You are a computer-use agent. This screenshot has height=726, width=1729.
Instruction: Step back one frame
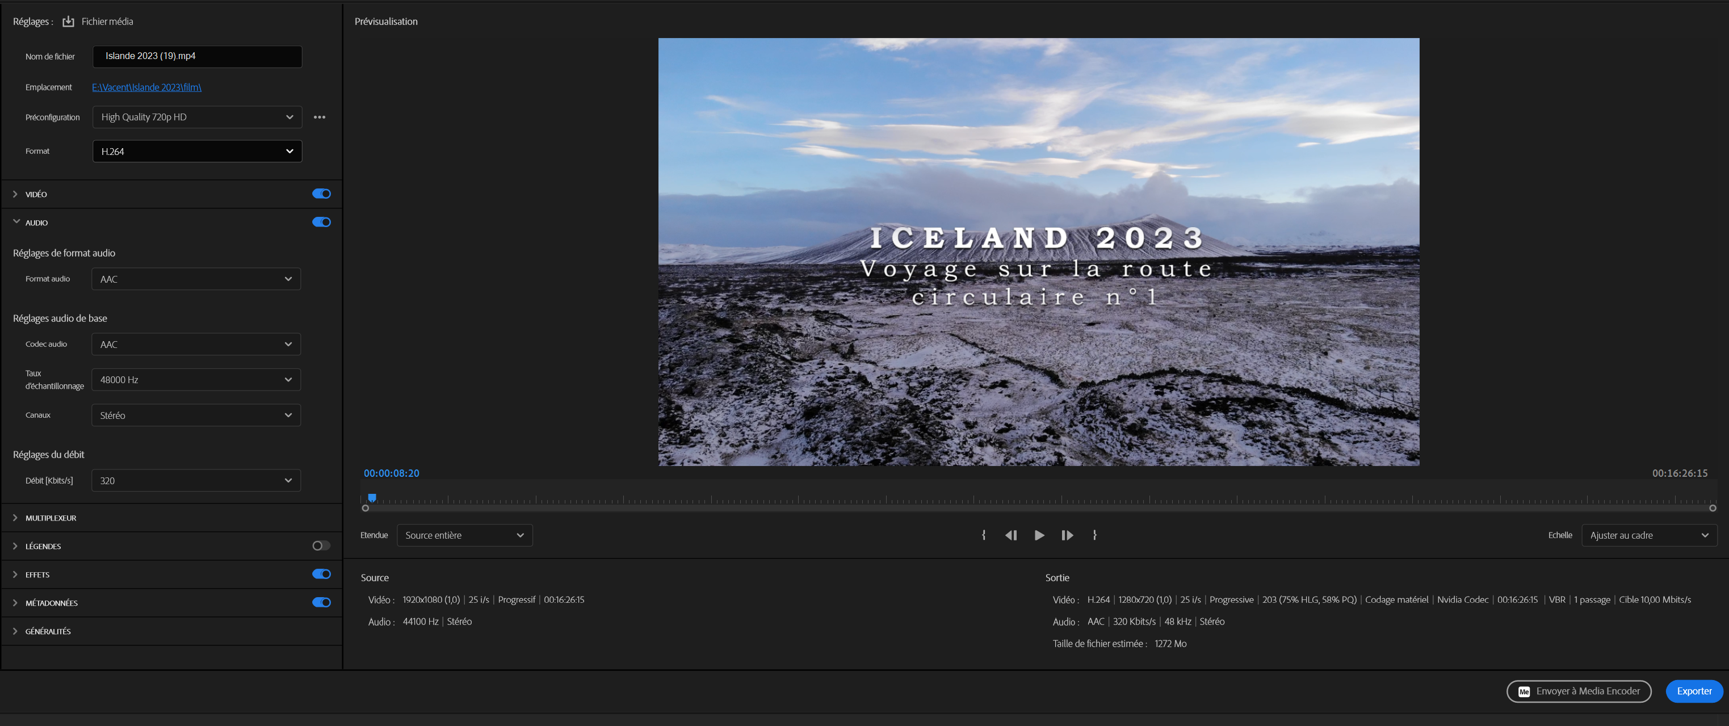(x=1011, y=535)
